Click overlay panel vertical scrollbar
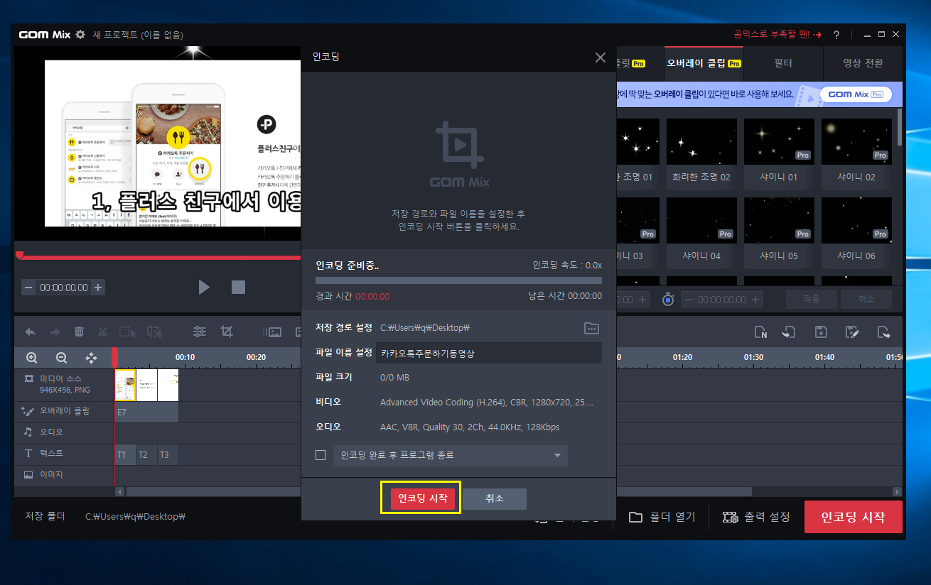Viewport: 931px width, 585px height. [x=900, y=127]
